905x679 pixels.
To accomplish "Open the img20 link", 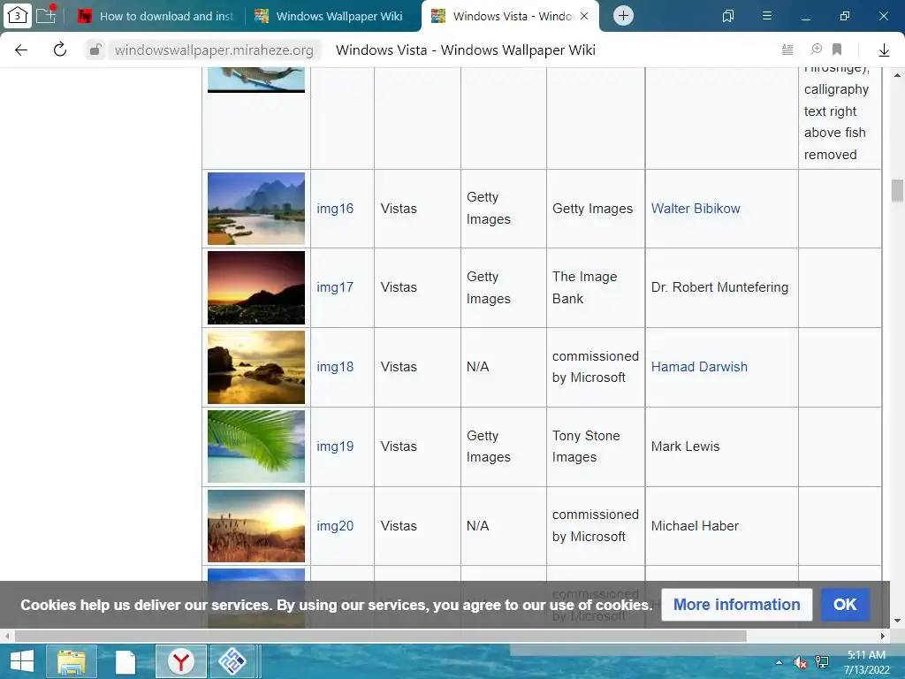I will coord(335,526).
